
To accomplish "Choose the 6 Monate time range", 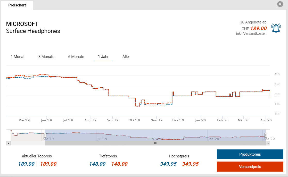I will pos(76,57).
